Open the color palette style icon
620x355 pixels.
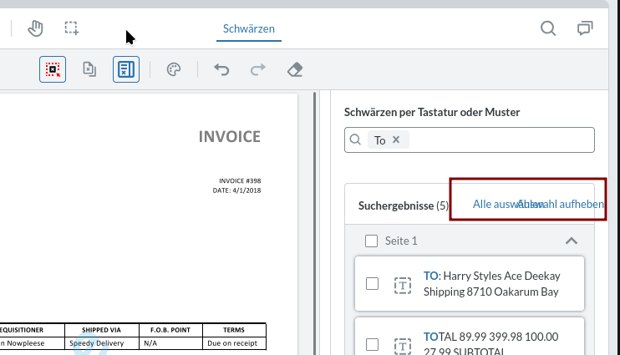coord(174,69)
